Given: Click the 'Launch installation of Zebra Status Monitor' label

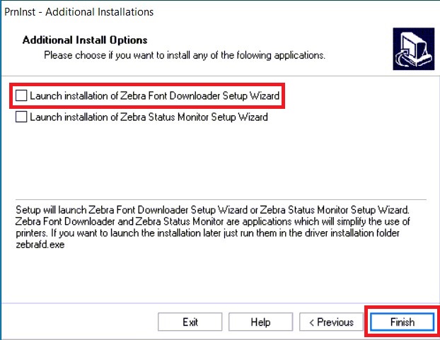Looking at the screenshot, I should 149,117.
